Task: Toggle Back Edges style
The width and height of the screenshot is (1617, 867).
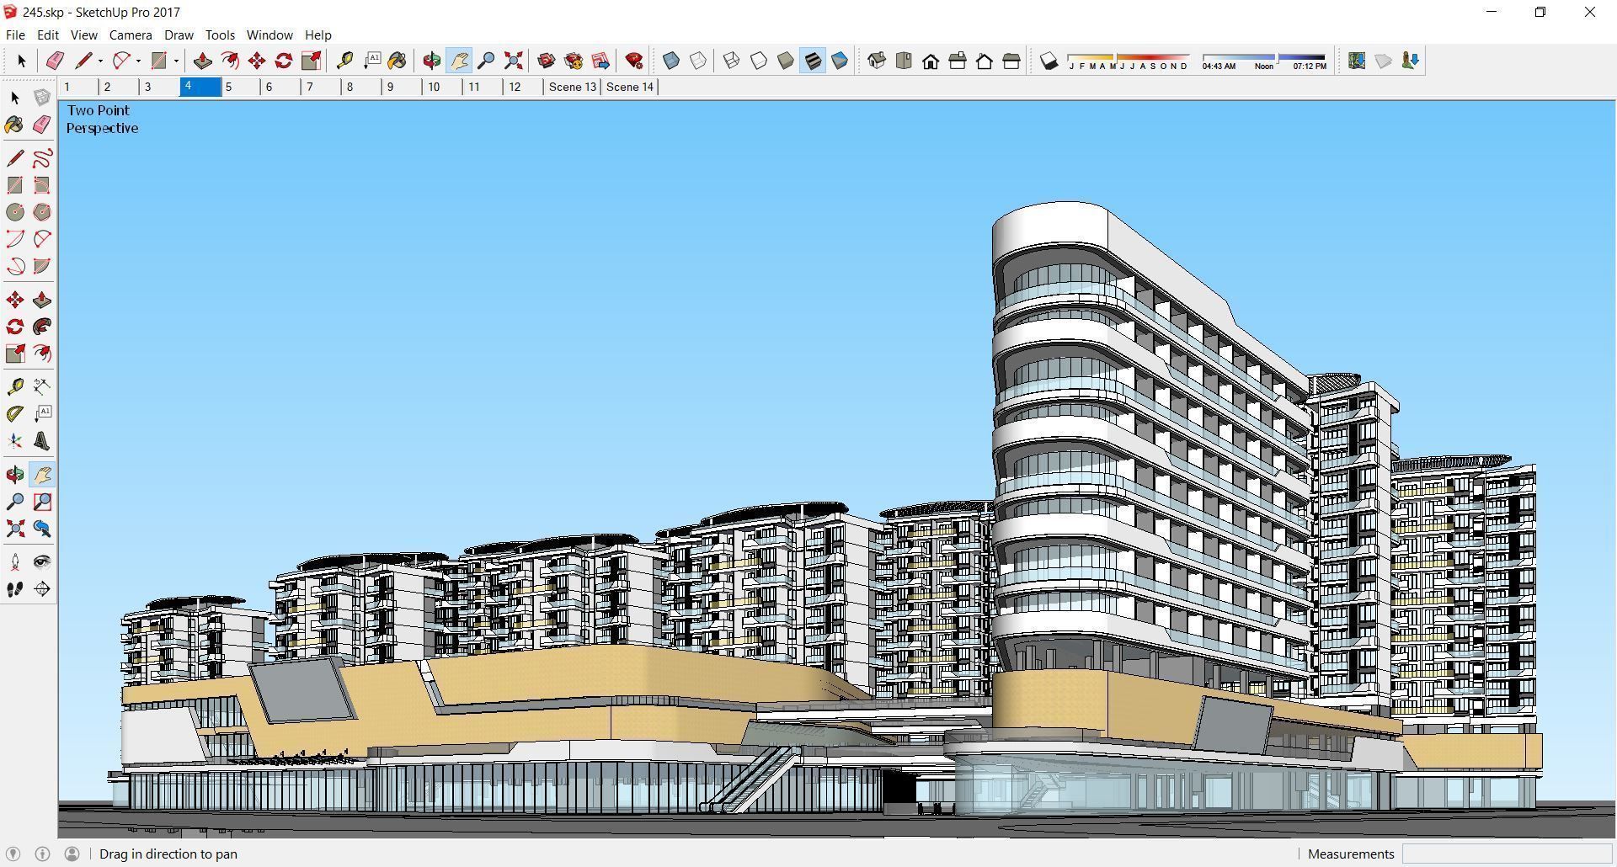Action: coord(698,61)
